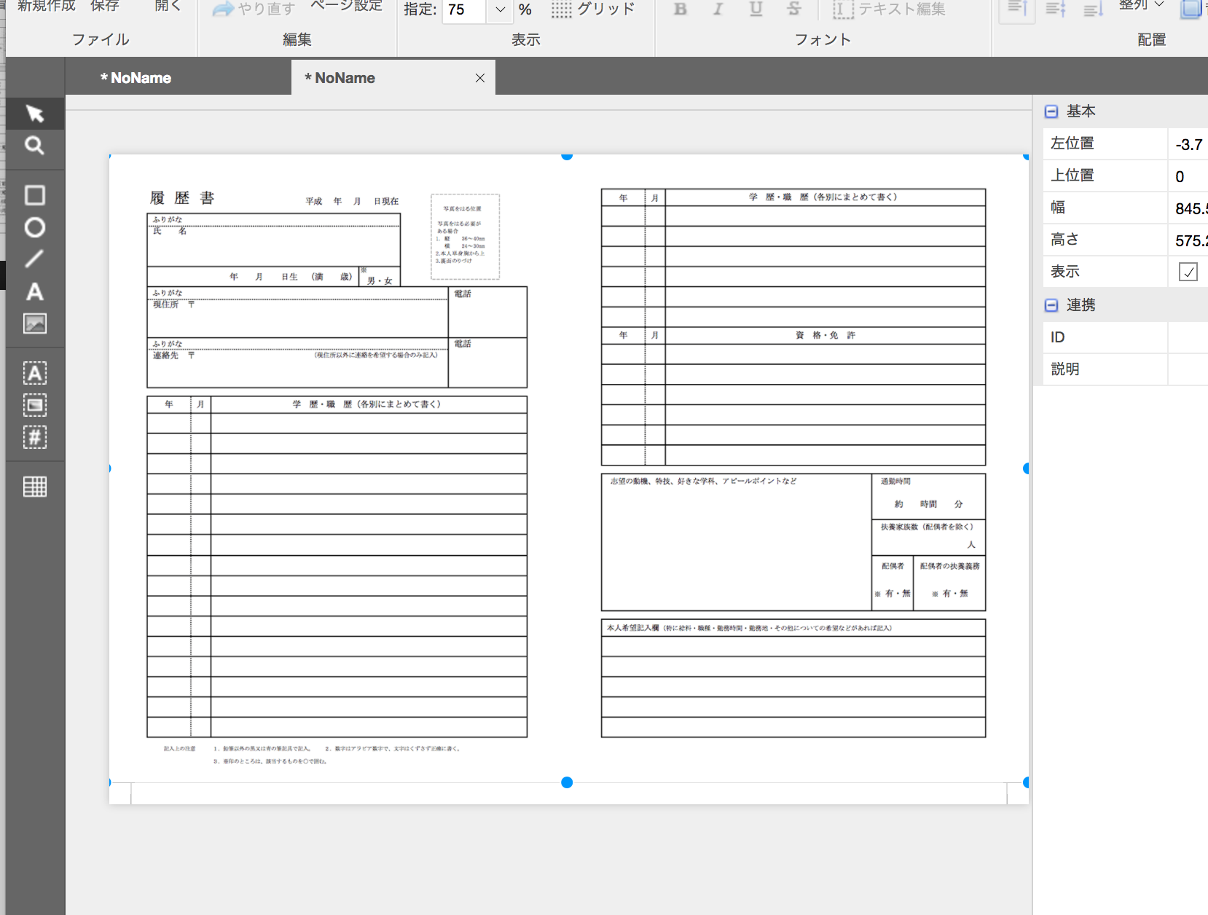
Task: Click the photo placement box in form
Action: pyautogui.click(x=466, y=237)
